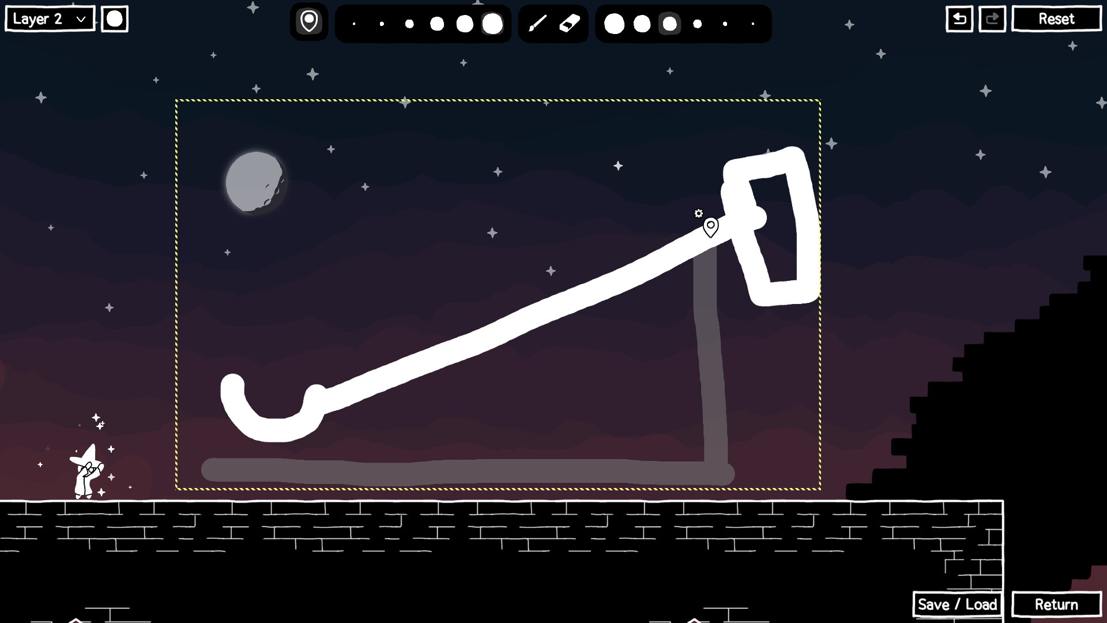Select the Brush tool
1107x623 pixels.
pos(537,24)
